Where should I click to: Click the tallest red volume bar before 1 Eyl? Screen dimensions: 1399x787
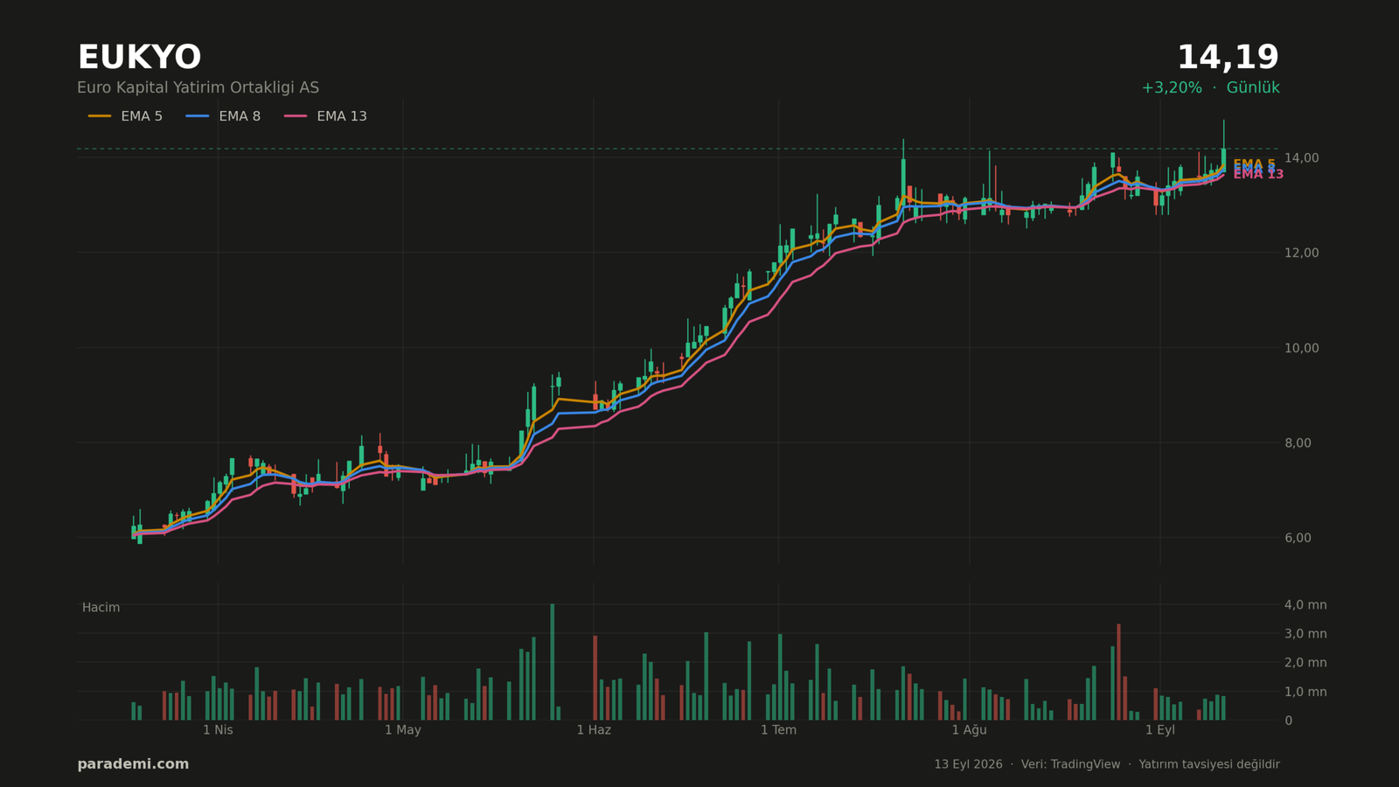point(1118,672)
